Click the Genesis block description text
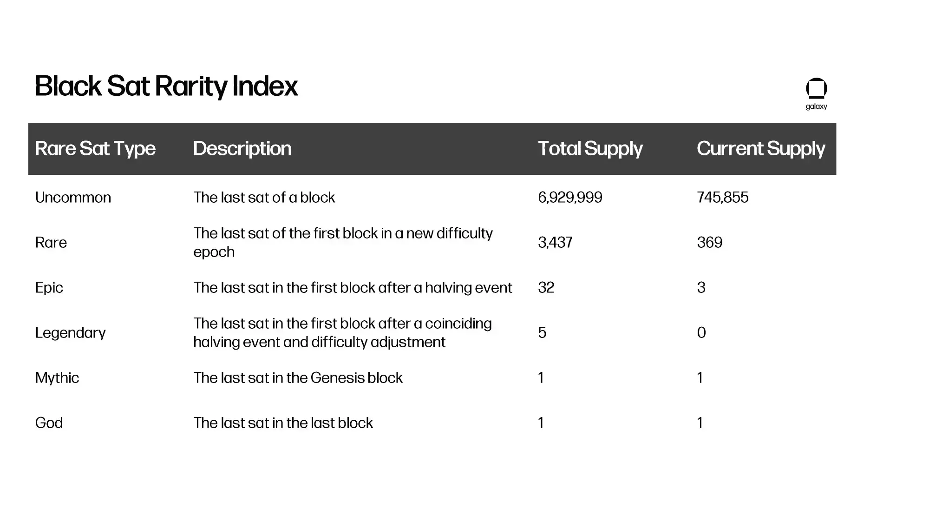The width and height of the screenshot is (929, 523). tap(298, 378)
